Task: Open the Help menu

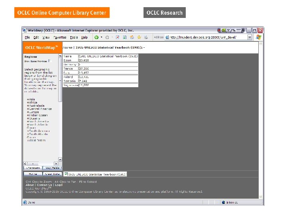Action: [x=85, y=37]
